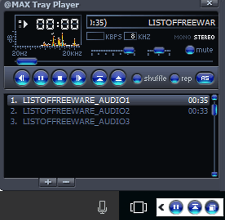Stop the playing track
This screenshot has width=225, height=220.
click(59, 78)
